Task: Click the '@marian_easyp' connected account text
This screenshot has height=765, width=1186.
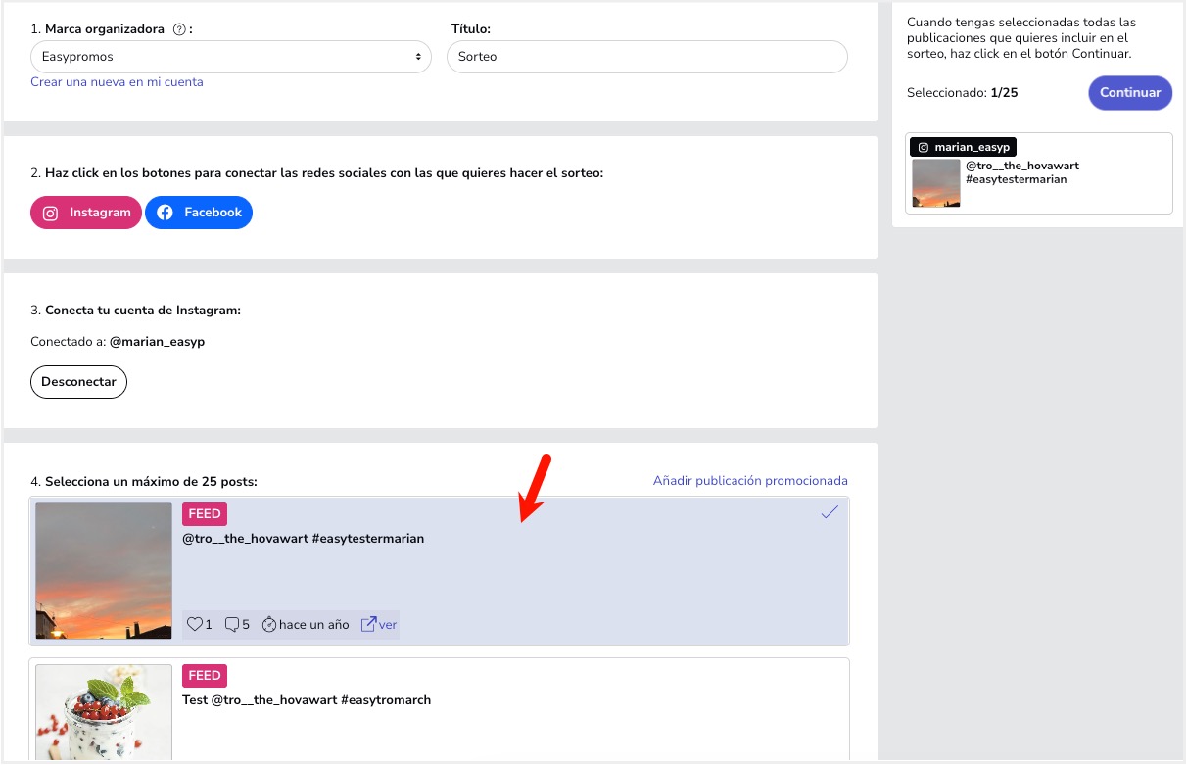Action: pyautogui.click(x=157, y=342)
